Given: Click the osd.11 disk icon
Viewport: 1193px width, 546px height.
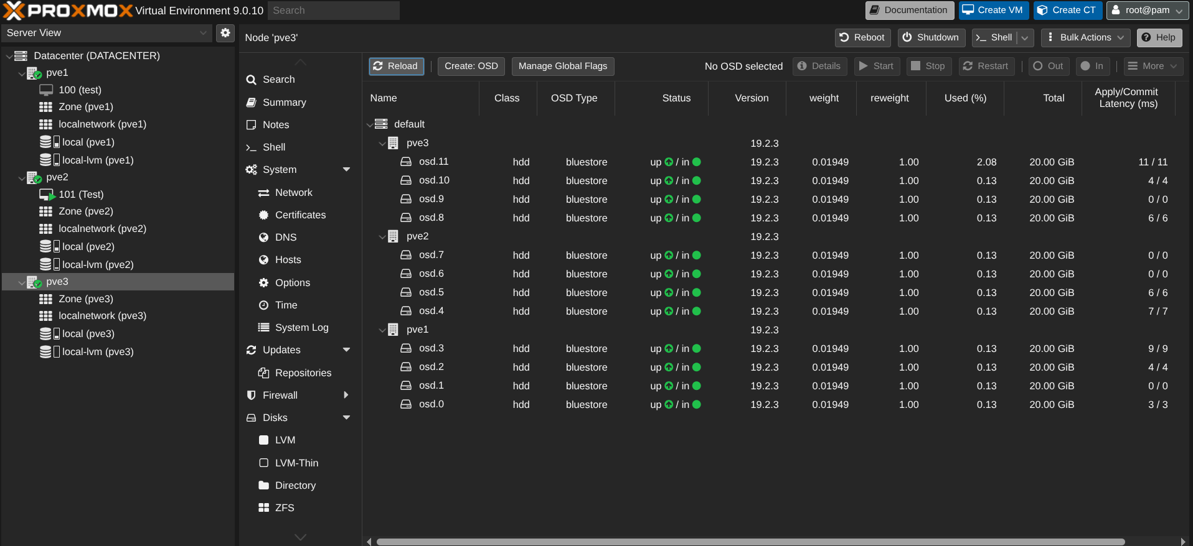Looking at the screenshot, I should [x=406, y=162].
